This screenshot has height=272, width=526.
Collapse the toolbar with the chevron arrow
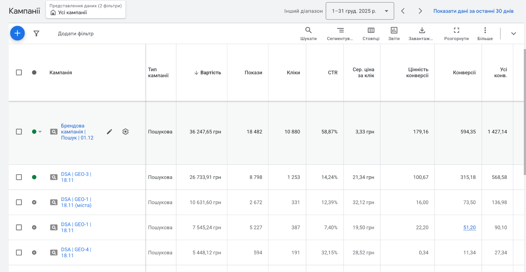(513, 34)
